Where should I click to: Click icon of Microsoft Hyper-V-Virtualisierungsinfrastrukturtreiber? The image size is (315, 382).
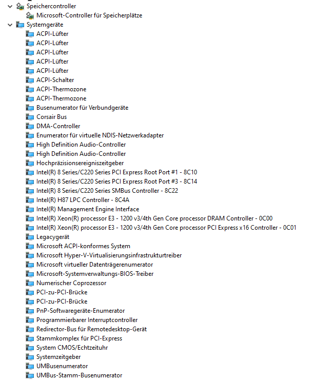point(30,255)
